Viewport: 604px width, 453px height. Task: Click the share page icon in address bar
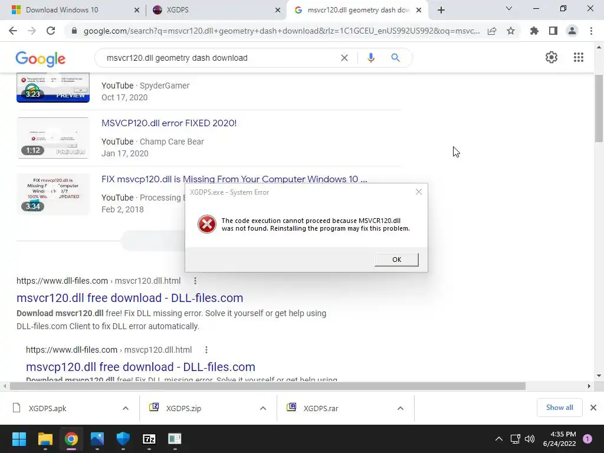(x=492, y=31)
